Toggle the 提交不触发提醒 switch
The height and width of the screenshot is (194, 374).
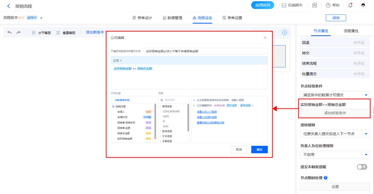(362, 167)
